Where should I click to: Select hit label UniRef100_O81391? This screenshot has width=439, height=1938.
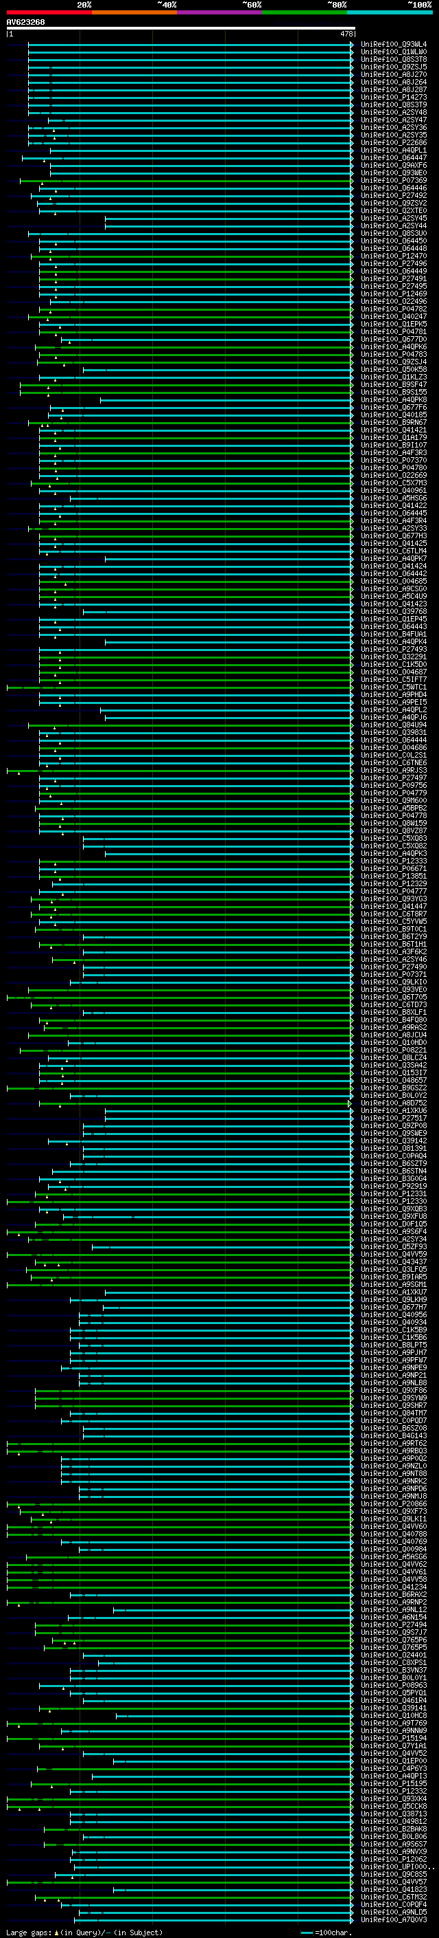tap(394, 1149)
